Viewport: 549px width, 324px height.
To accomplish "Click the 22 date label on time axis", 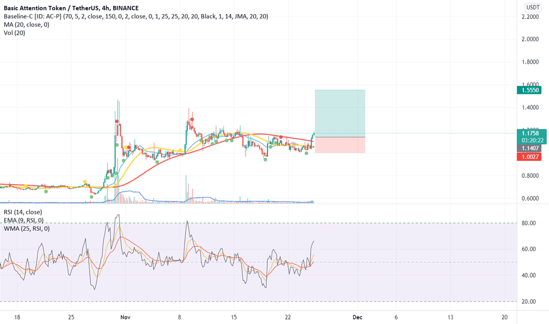I will tap(288, 318).
